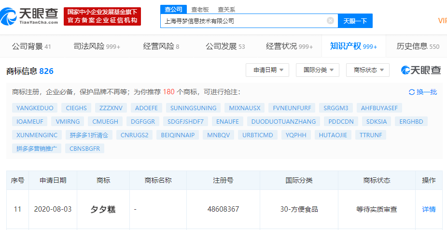Open the 司法风险 section tab
This screenshot has width=447, height=230.
pos(97,46)
